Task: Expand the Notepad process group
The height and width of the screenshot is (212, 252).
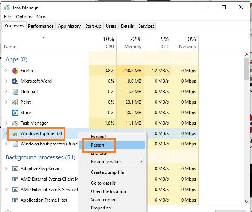Action: pyautogui.click(x=6, y=92)
